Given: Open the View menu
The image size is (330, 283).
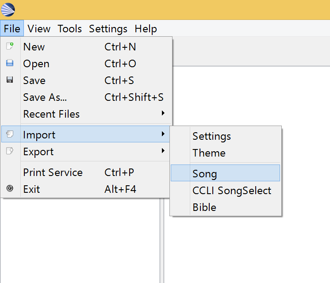Looking at the screenshot, I should 39,29.
